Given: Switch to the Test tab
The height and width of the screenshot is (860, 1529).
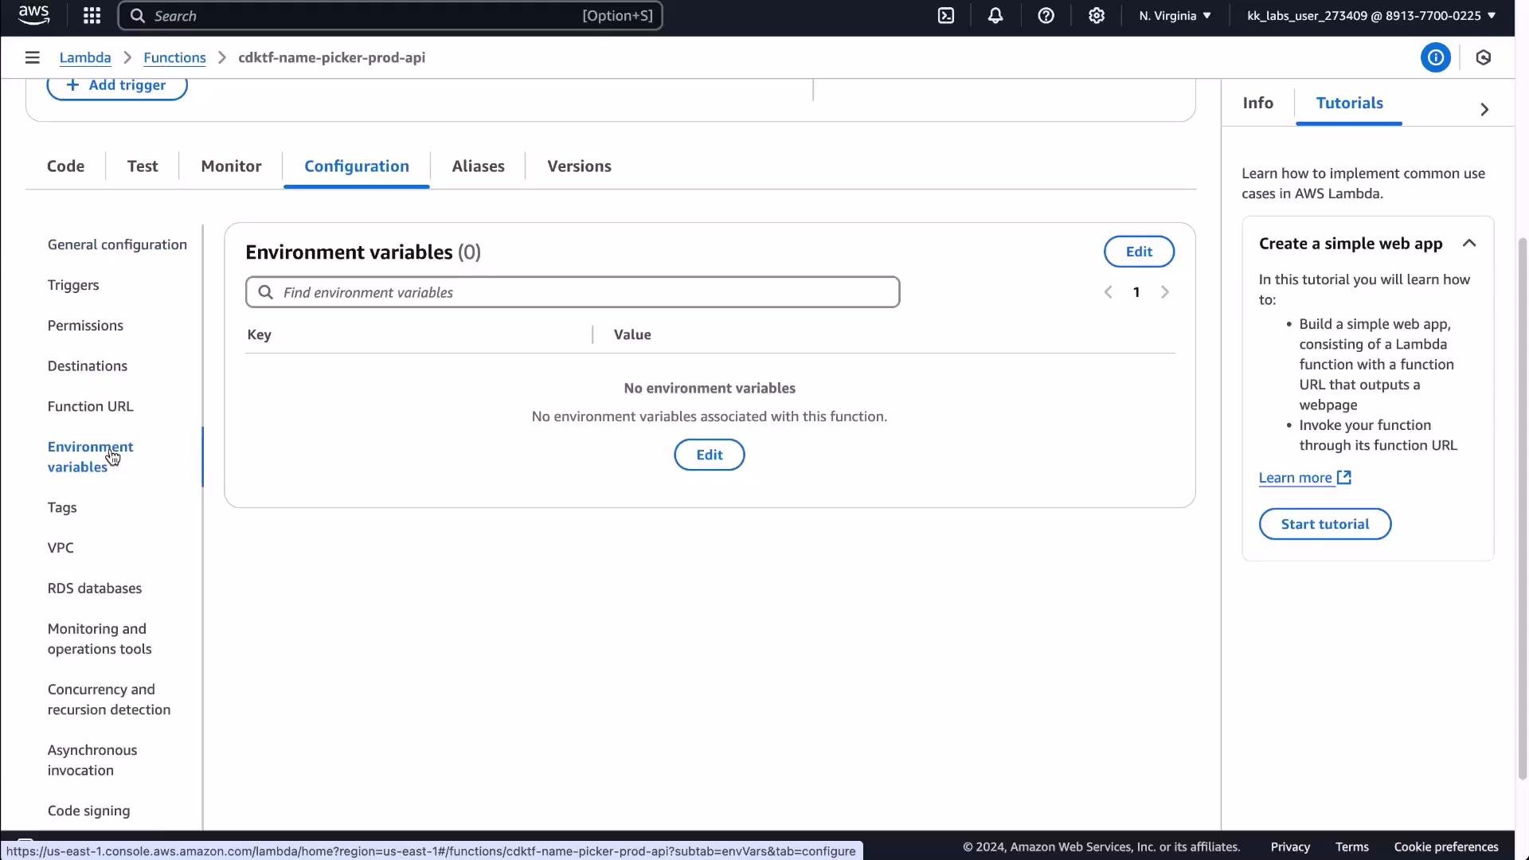Looking at the screenshot, I should 143,166.
